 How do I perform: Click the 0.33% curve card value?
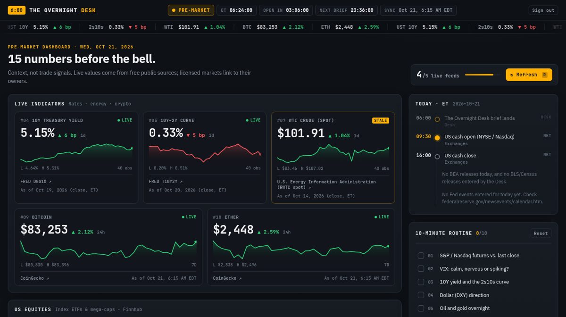[x=166, y=133]
